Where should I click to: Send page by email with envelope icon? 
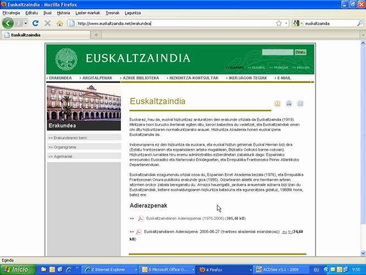click(300, 103)
